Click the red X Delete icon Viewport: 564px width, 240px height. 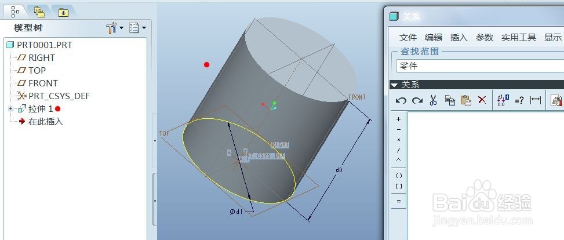482,100
